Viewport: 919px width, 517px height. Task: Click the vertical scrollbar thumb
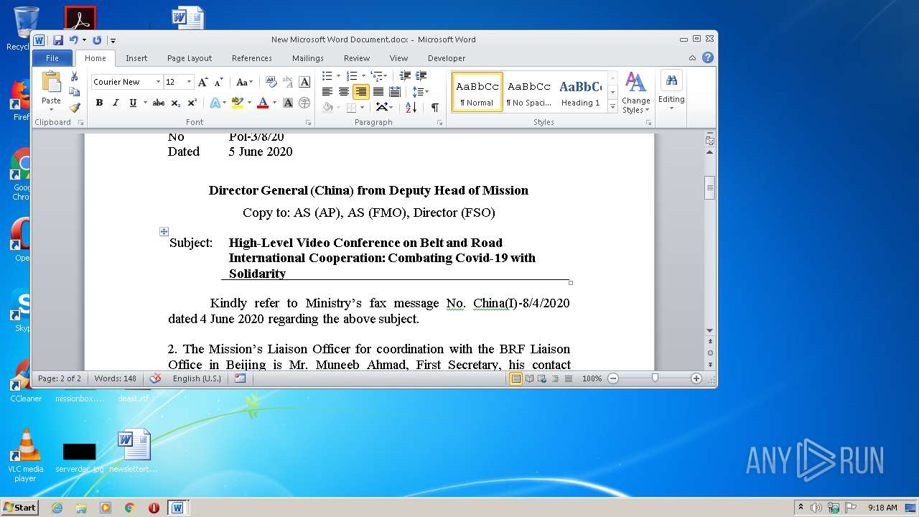click(710, 188)
